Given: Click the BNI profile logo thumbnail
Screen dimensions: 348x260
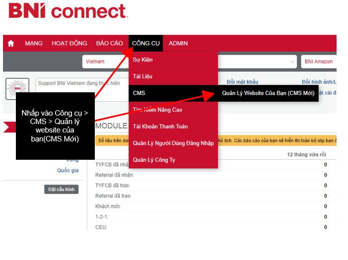Looking at the screenshot, I should tap(17, 89).
